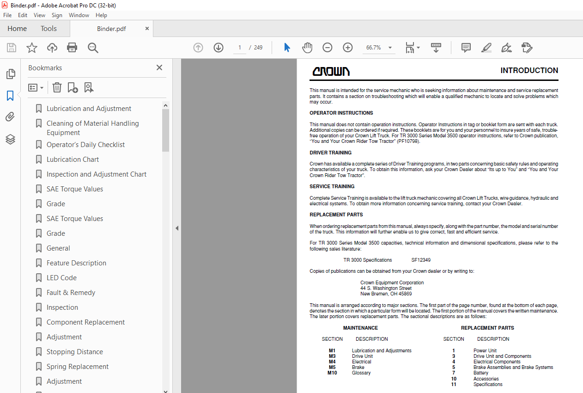Open the Inspection bookmark

click(x=62, y=307)
